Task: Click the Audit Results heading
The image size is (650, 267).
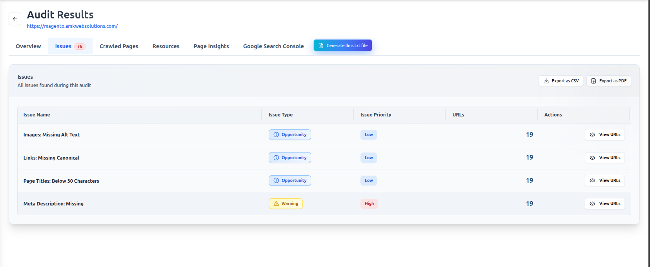Action: [60, 15]
